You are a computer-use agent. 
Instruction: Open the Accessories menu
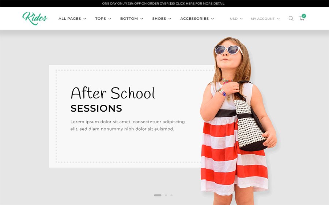pos(197,18)
